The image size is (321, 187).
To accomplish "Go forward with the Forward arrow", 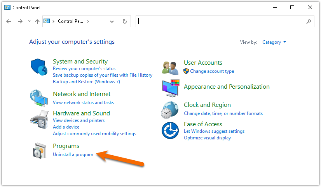I will [20, 21].
